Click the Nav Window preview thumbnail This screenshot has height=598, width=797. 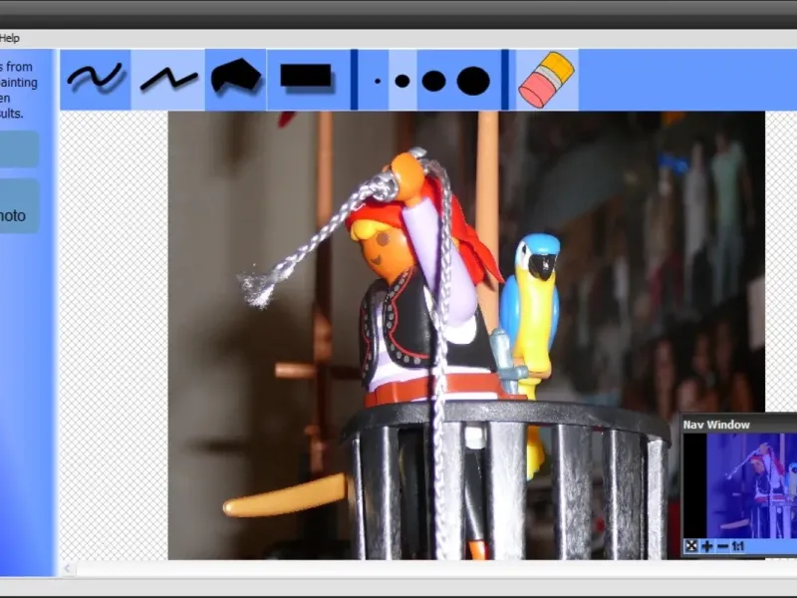point(740,485)
